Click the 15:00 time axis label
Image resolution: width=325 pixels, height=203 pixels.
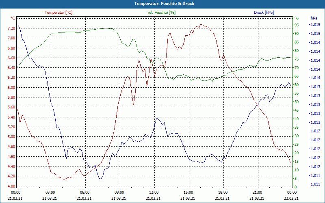(x=188, y=192)
